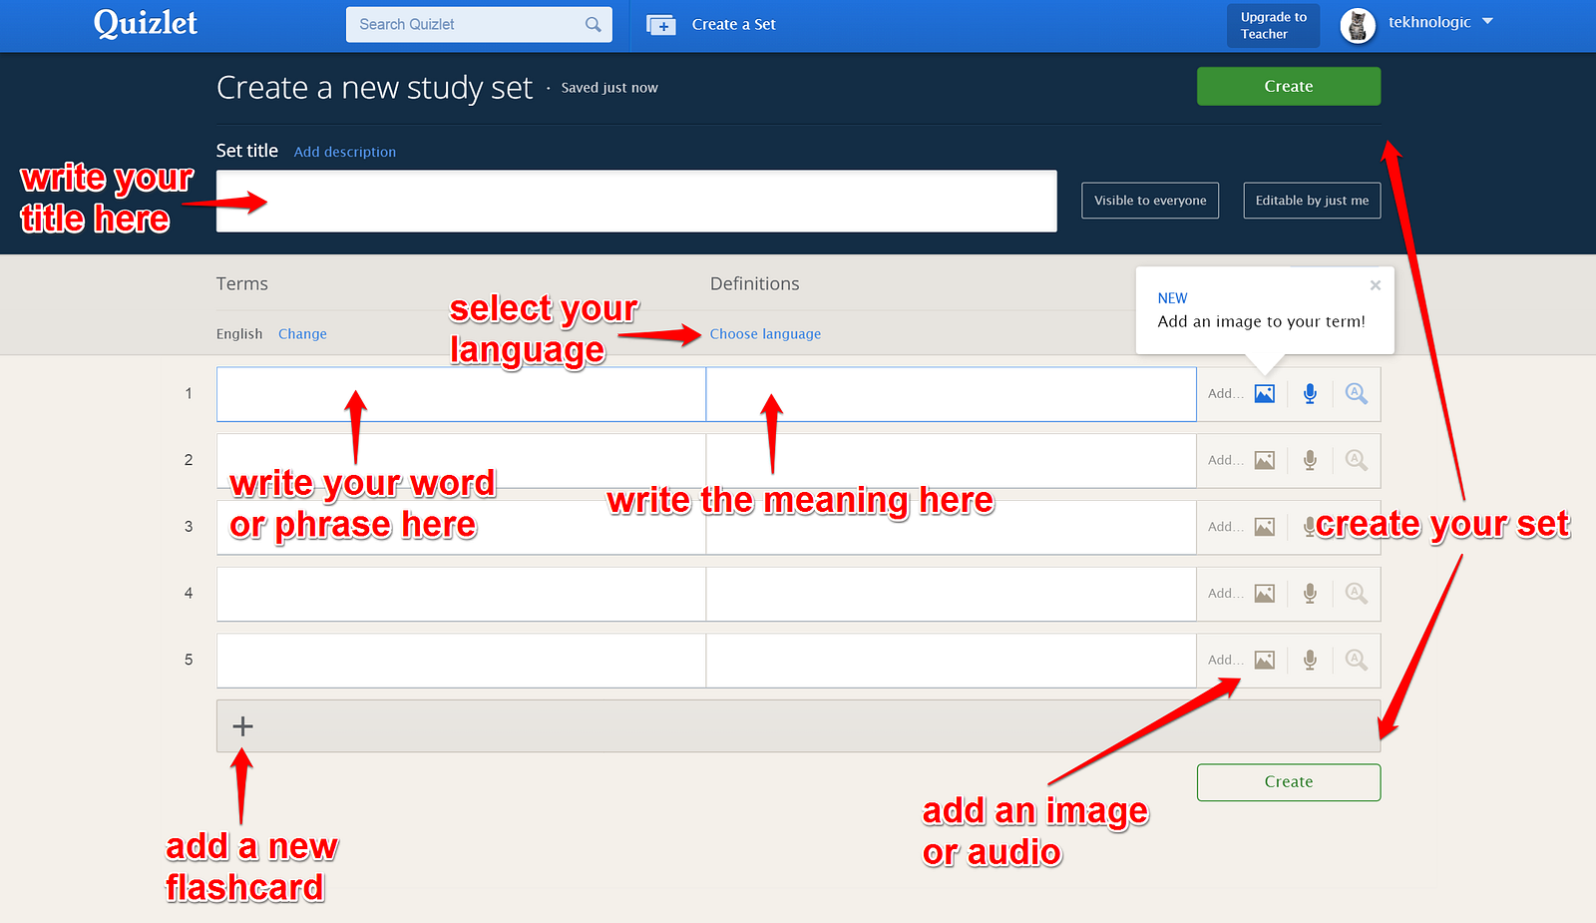Click row number 1
Viewport: 1596px width, 923px height.
(189, 394)
